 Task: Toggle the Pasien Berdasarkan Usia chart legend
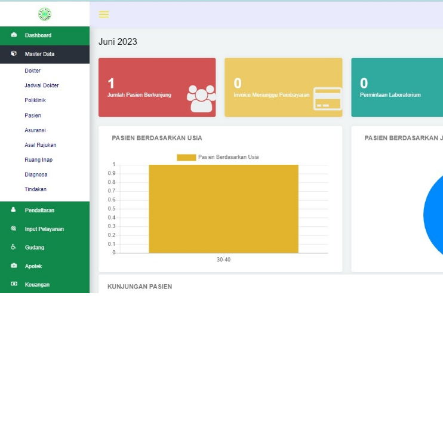pyautogui.click(x=218, y=157)
